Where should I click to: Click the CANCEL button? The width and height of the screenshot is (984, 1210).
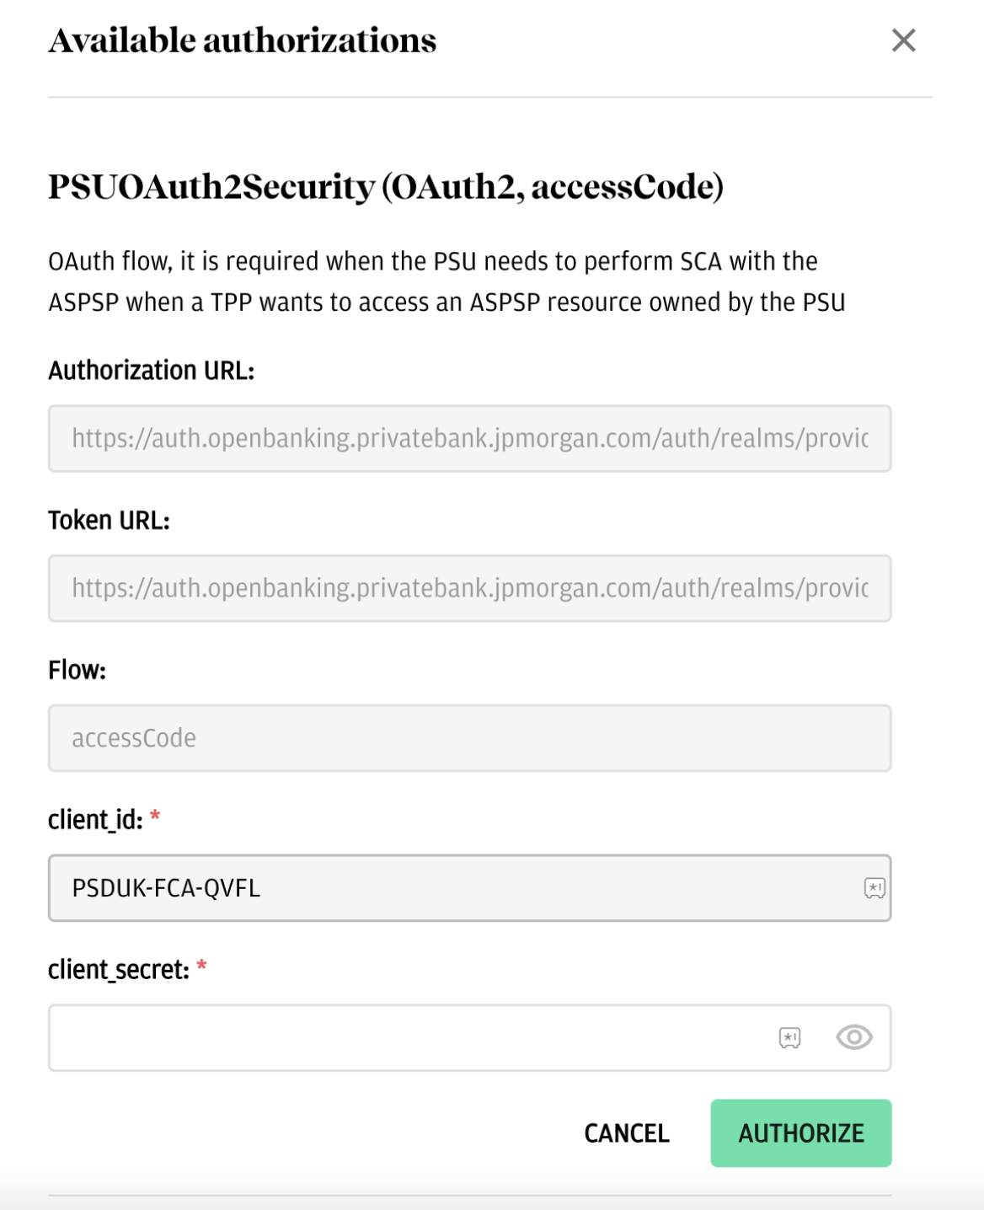coord(627,1133)
